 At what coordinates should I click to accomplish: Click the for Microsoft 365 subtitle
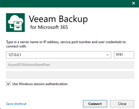click(x=49, y=27)
